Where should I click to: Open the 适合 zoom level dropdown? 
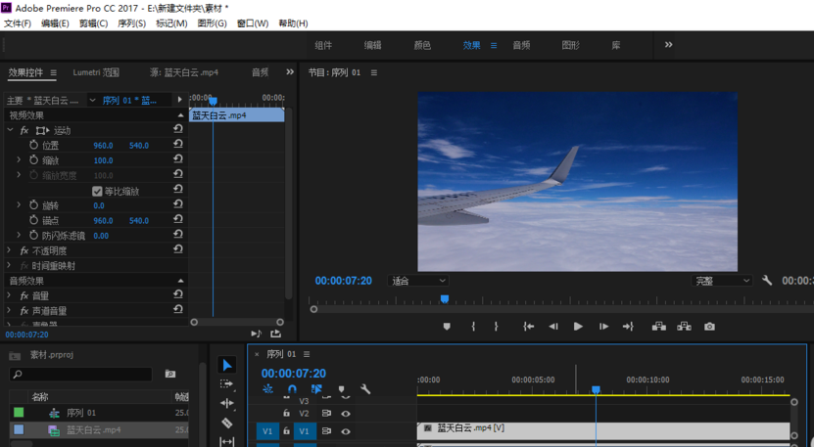point(418,281)
